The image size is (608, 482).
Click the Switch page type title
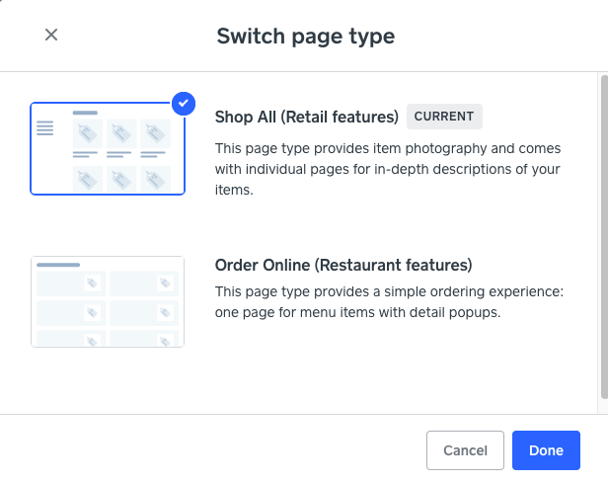coord(306,37)
